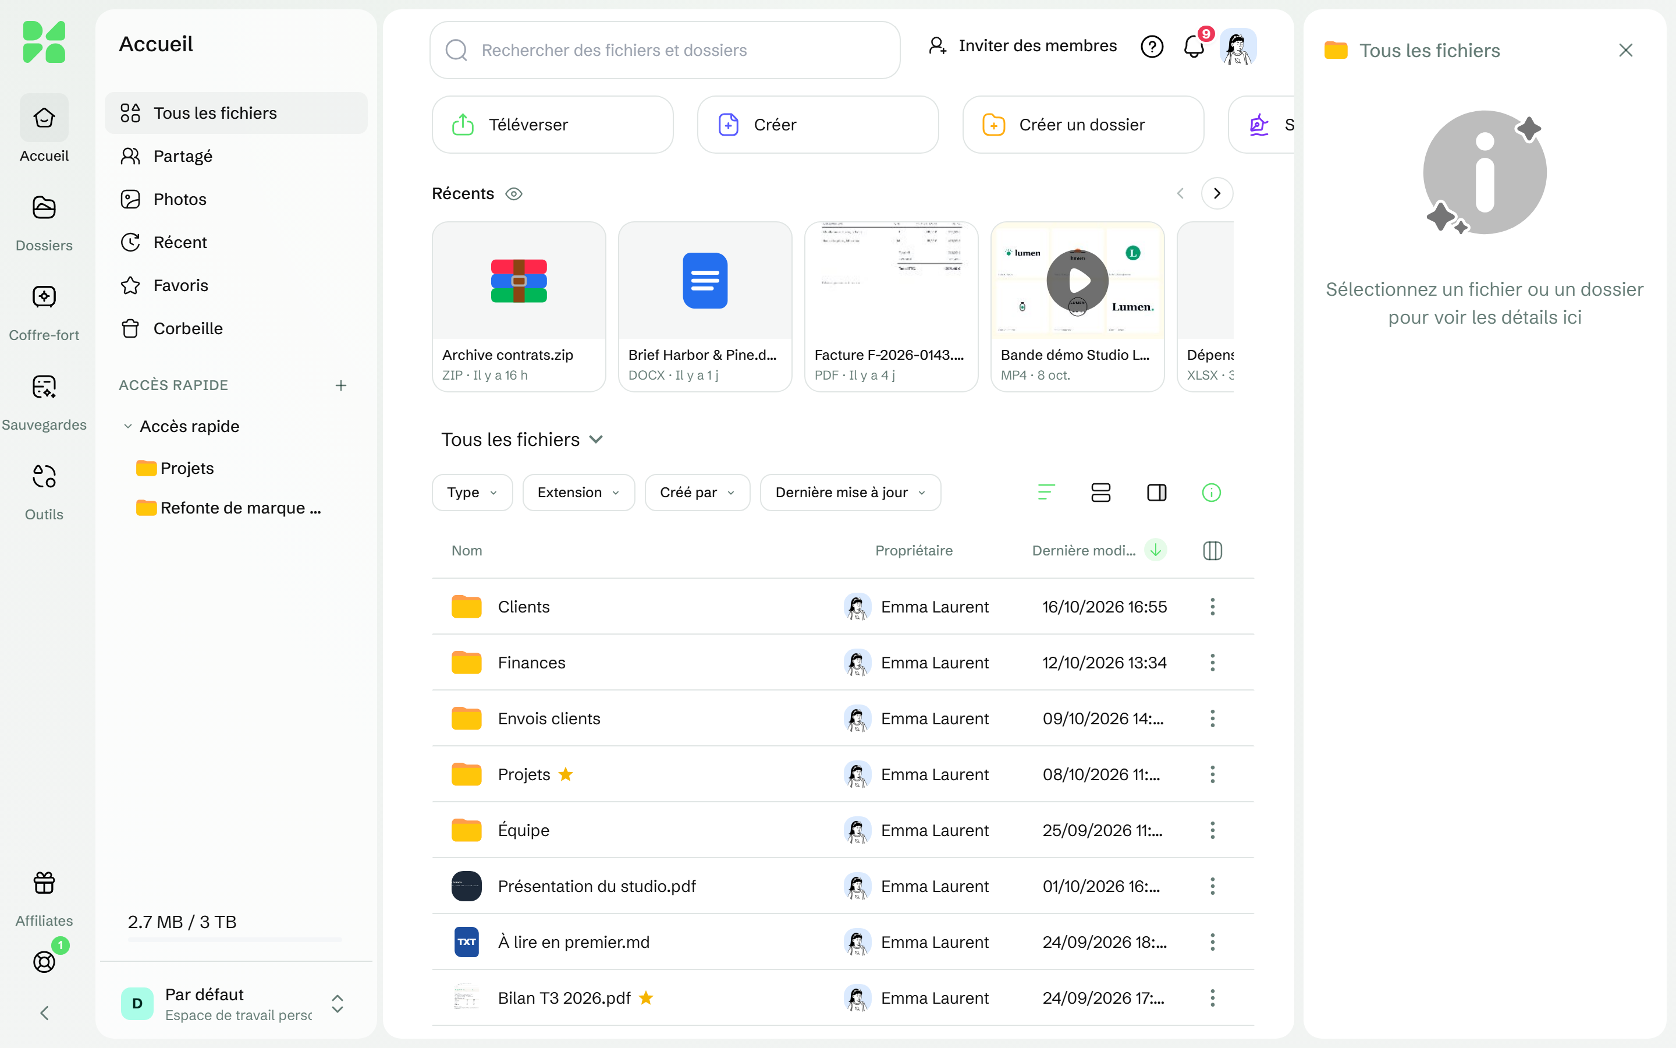Toggle Récents visibility eye icon
Screen dimensions: 1676x1048
coord(514,194)
